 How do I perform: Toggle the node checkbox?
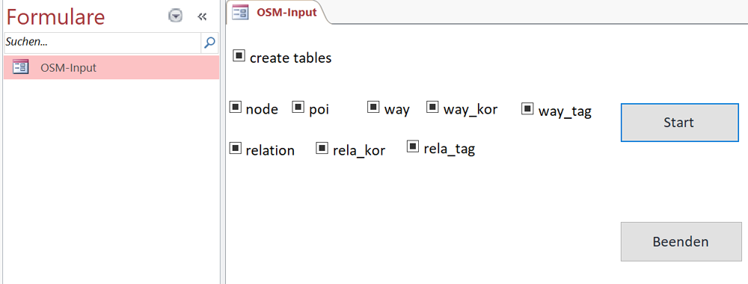236,107
